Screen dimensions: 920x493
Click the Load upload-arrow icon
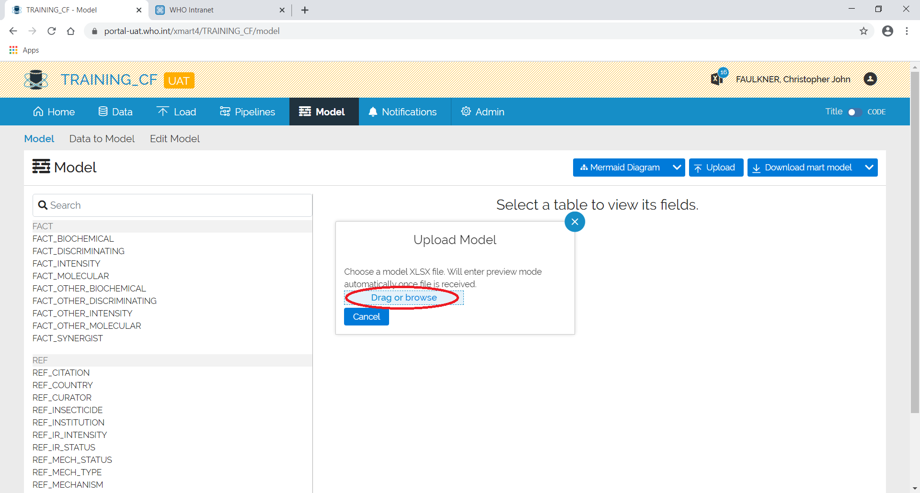[x=162, y=111]
